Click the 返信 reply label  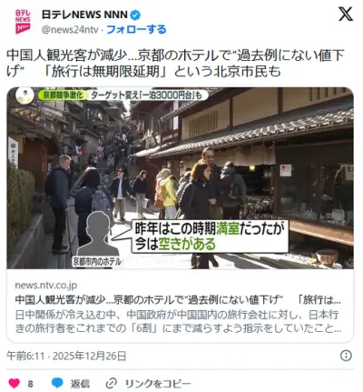(x=80, y=384)
